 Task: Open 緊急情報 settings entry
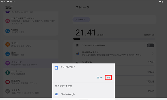coord(28,82)
